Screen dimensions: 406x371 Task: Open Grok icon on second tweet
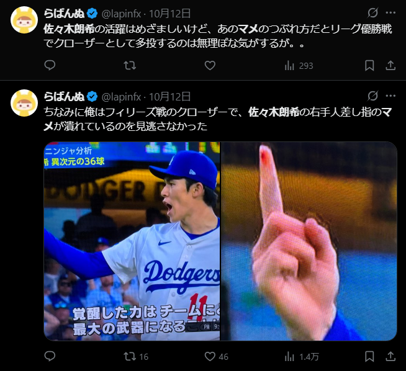tap(372, 96)
